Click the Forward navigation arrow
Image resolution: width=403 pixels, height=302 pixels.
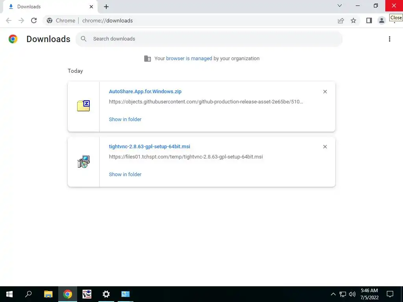(x=21, y=20)
